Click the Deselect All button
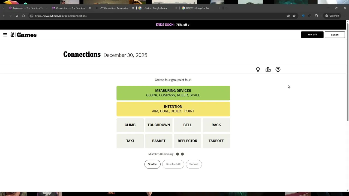 (x=173, y=164)
